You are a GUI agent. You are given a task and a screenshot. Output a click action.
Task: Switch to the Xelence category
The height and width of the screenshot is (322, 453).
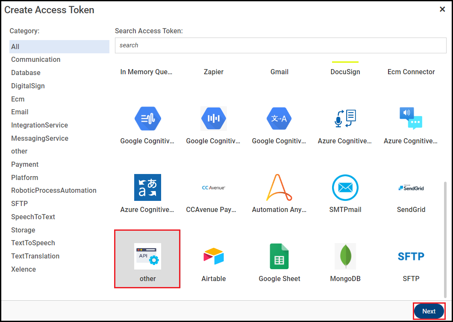[x=24, y=270]
